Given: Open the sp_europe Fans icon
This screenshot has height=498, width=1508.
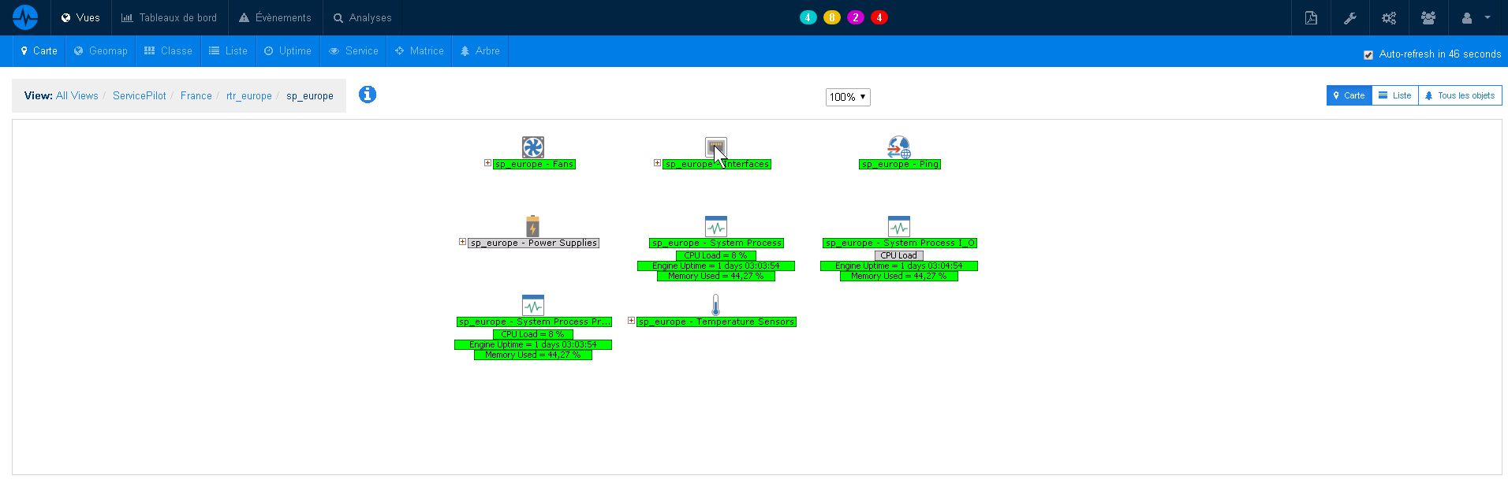Looking at the screenshot, I should coord(533,147).
